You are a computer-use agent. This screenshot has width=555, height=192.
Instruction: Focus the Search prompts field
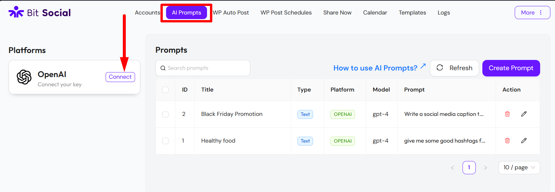pyautogui.click(x=203, y=68)
